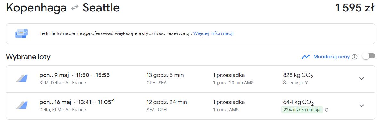
Task: Click the 22% niższa emisja badge
Action: (x=302, y=110)
